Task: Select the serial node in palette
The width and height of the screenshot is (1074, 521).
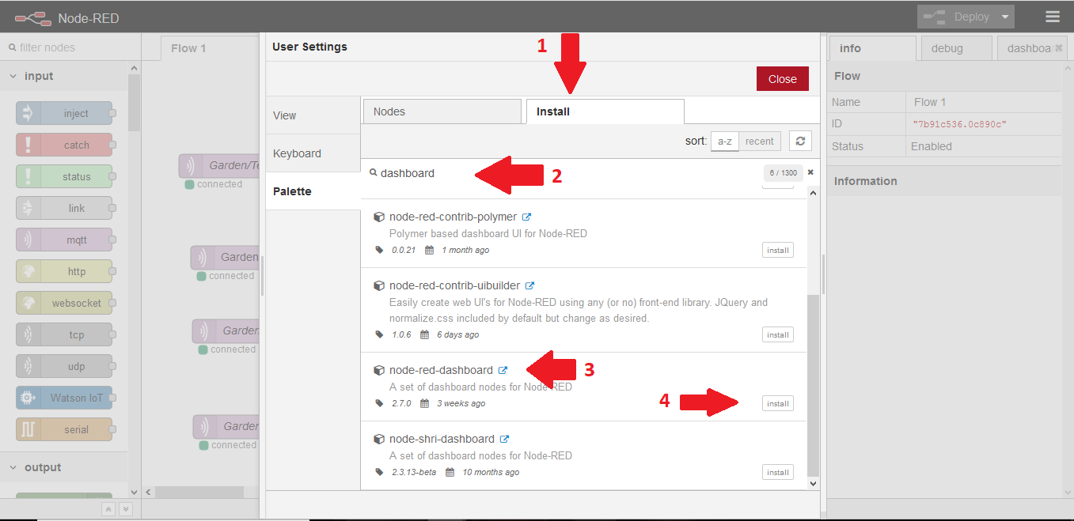Action: [x=64, y=429]
